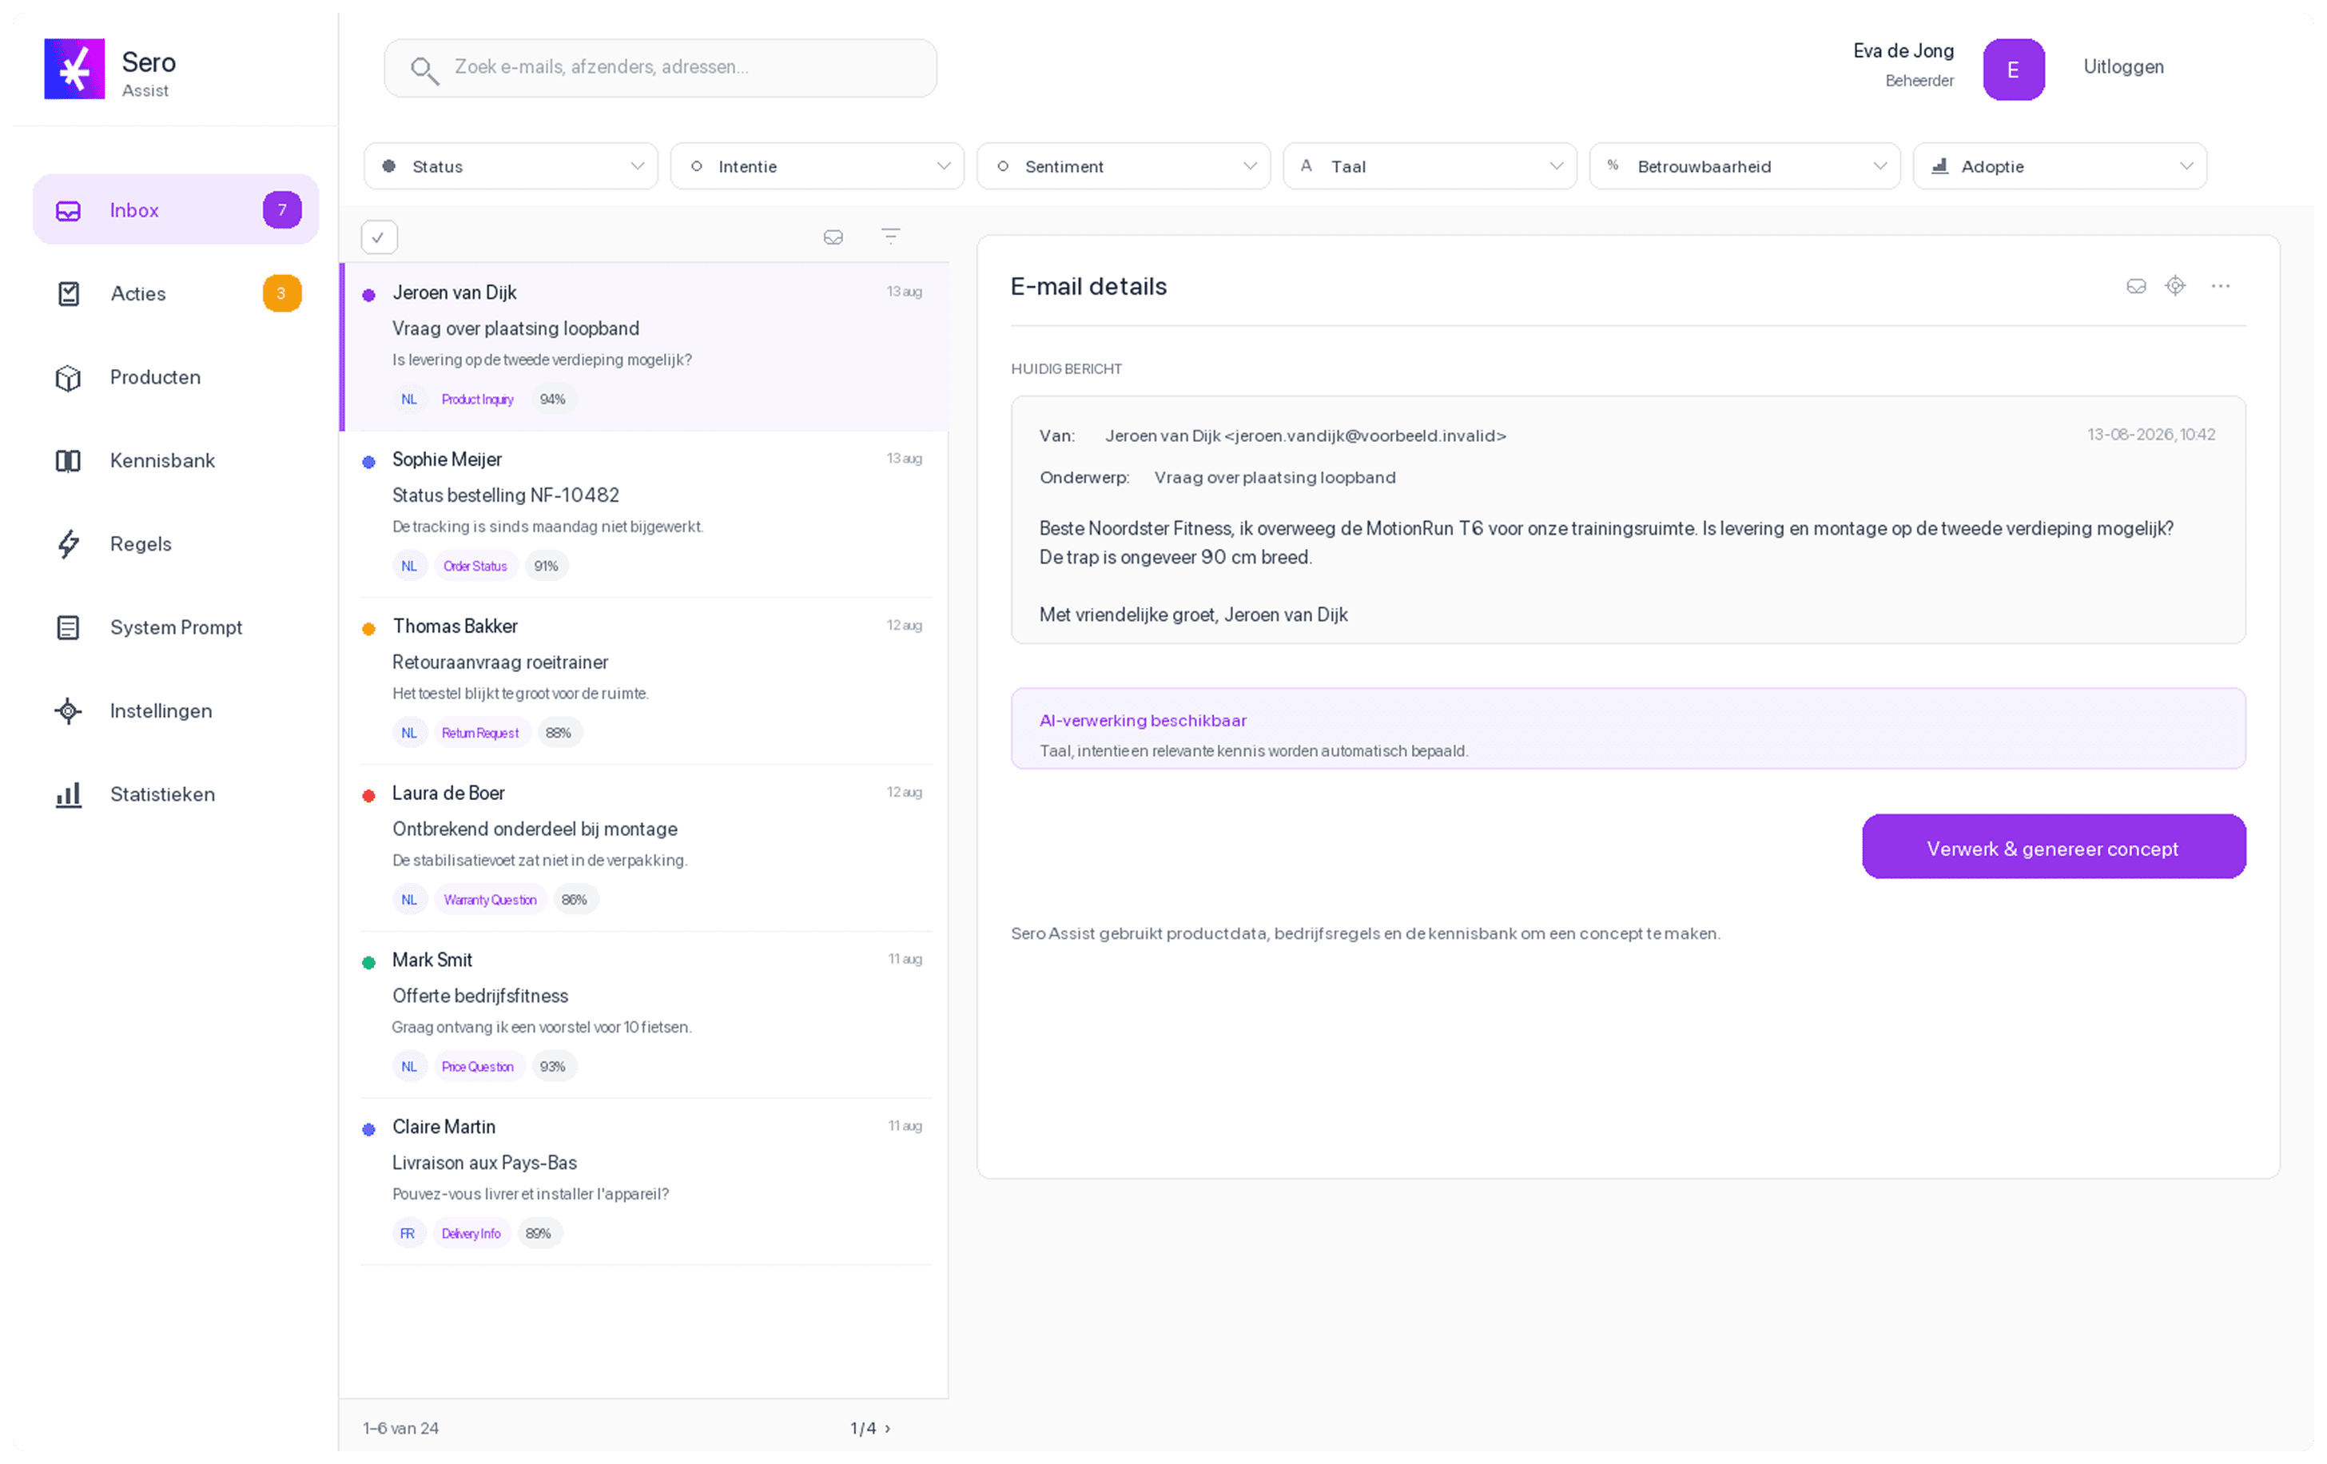Open System Prompt page

coord(176,628)
